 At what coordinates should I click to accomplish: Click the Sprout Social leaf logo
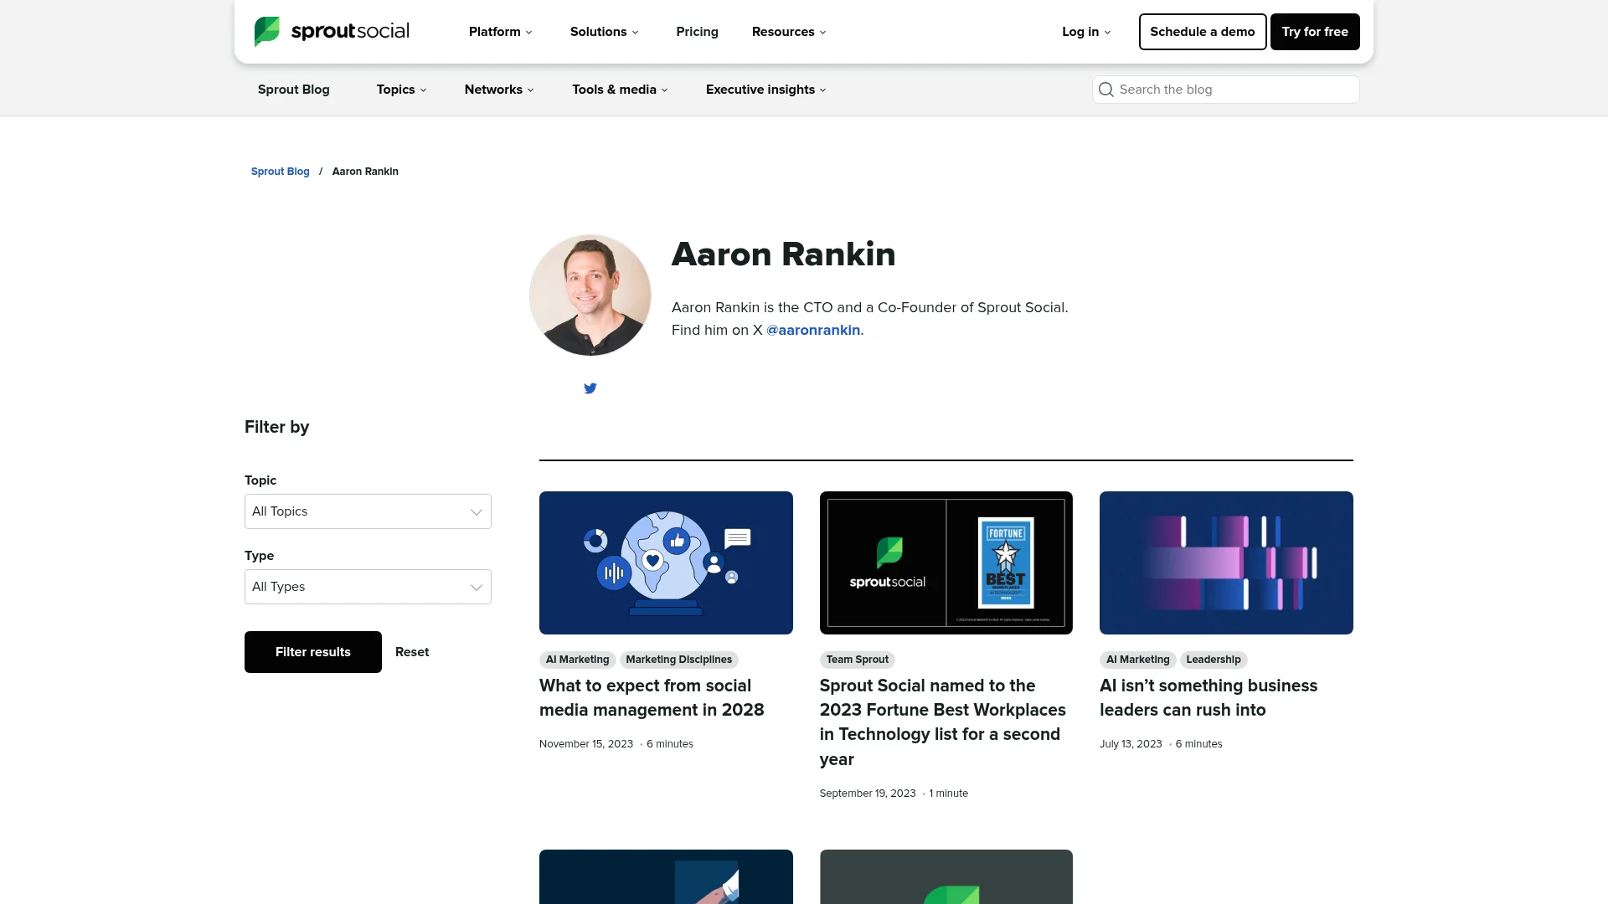click(x=332, y=32)
